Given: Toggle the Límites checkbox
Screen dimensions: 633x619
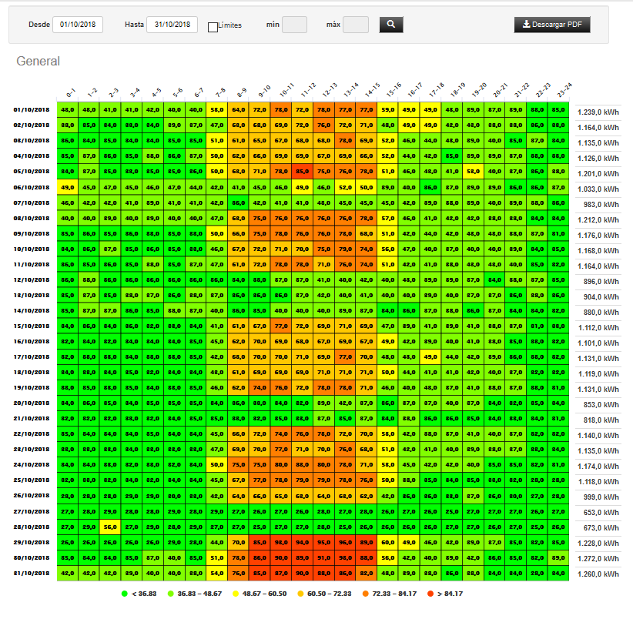Looking at the screenshot, I should [213, 27].
